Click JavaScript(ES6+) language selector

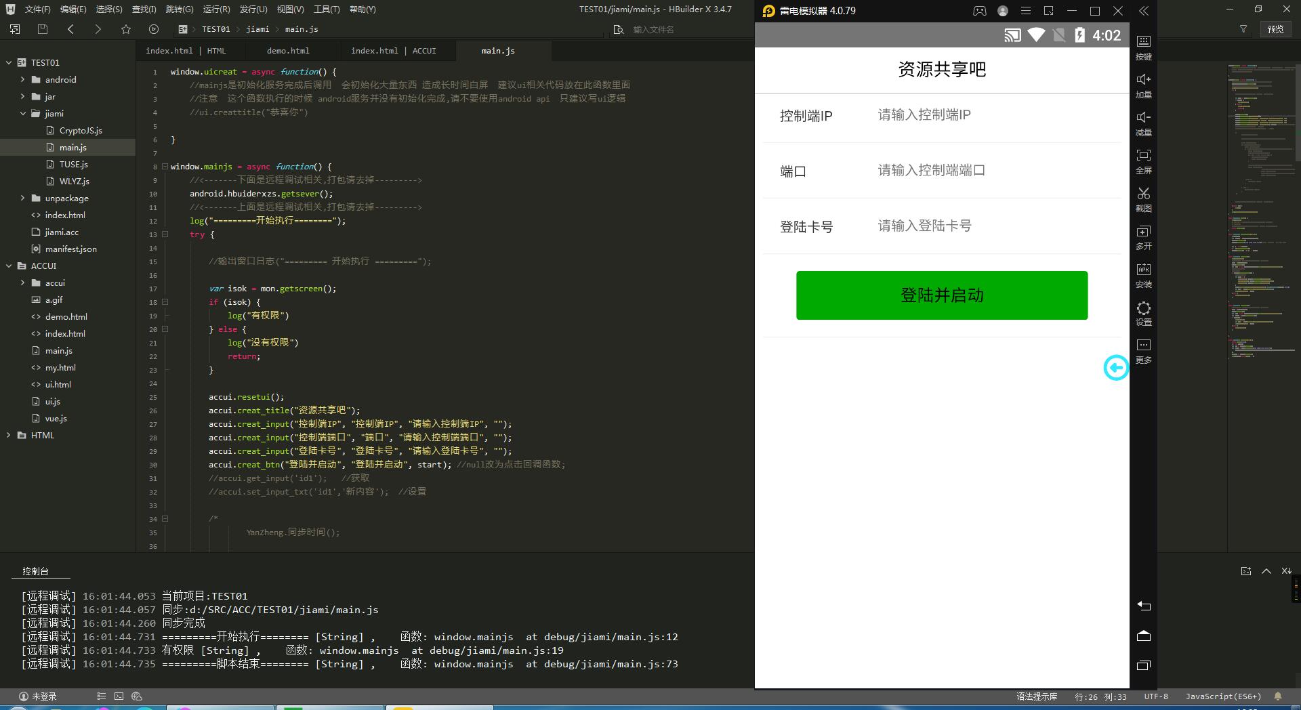(1223, 696)
